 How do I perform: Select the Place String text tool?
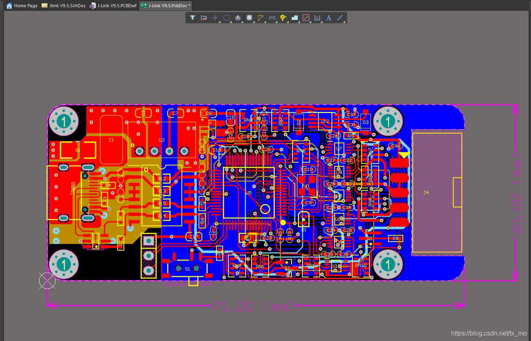click(x=329, y=18)
